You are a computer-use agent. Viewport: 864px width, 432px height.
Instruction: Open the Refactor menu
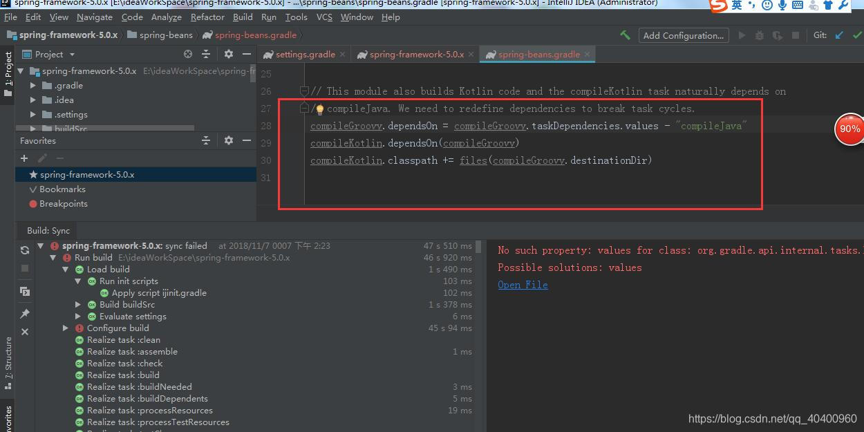207,17
